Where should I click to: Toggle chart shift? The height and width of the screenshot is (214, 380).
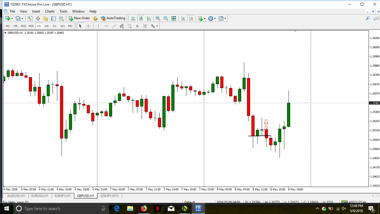coord(191,18)
